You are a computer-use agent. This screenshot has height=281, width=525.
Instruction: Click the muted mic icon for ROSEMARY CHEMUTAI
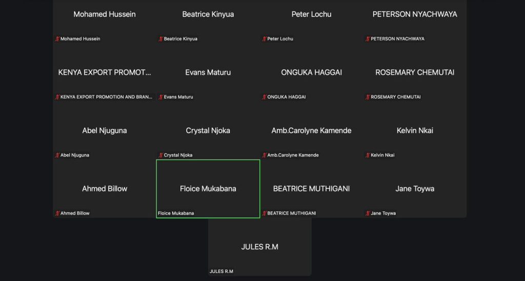pos(368,97)
